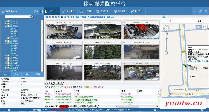Click the envelope icon in bottom-left status bar
Screen dimensions: 209x112
click(x=9, y=110)
